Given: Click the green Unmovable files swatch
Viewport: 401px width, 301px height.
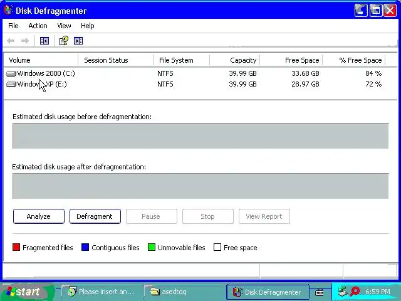Looking at the screenshot, I should [x=152, y=247].
